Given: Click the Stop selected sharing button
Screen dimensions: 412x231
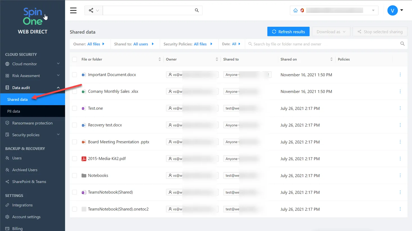Looking at the screenshot, I should click(380, 31).
